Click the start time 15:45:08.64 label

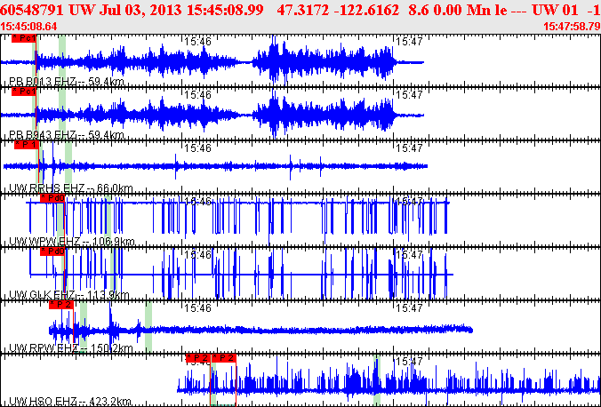click(31, 26)
